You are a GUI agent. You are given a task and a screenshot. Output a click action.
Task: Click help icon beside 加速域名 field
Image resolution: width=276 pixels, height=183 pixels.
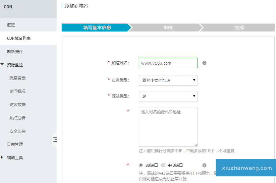tap(204, 63)
